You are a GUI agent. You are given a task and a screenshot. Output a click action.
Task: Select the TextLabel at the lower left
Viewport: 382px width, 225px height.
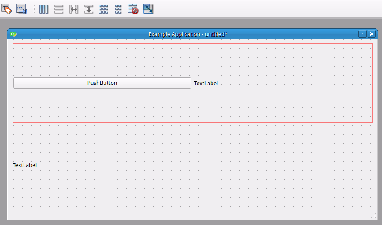point(24,165)
